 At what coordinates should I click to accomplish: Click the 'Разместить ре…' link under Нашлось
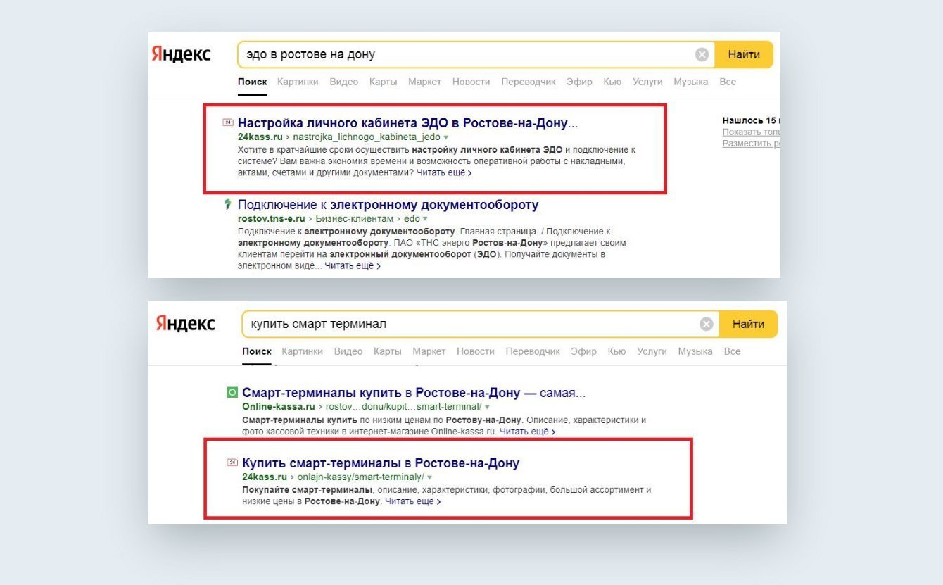click(x=751, y=144)
